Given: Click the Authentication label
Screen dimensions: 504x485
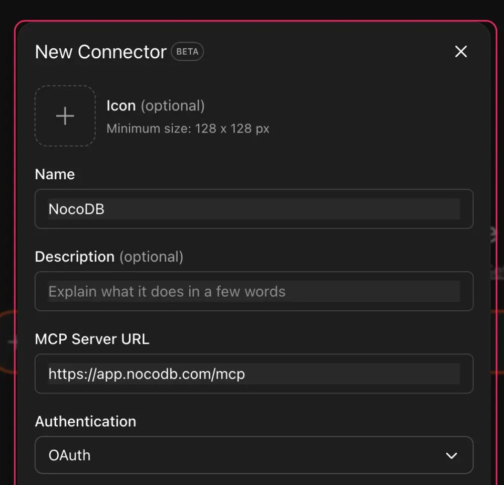Looking at the screenshot, I should 85,421.
